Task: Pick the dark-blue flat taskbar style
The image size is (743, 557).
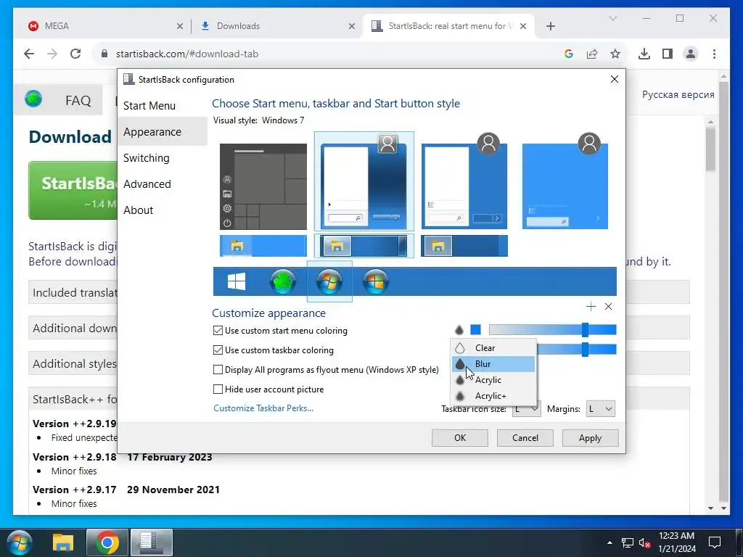Action: 464,246
